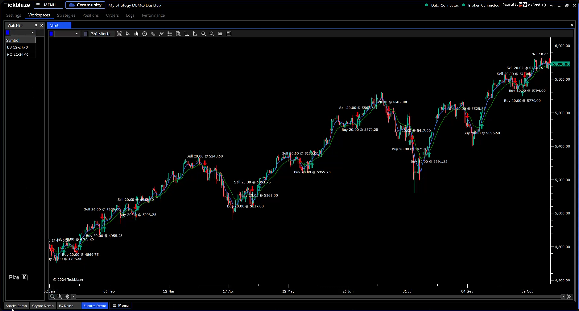Open the 720 Minute timeframe selector

pos(100,34)
